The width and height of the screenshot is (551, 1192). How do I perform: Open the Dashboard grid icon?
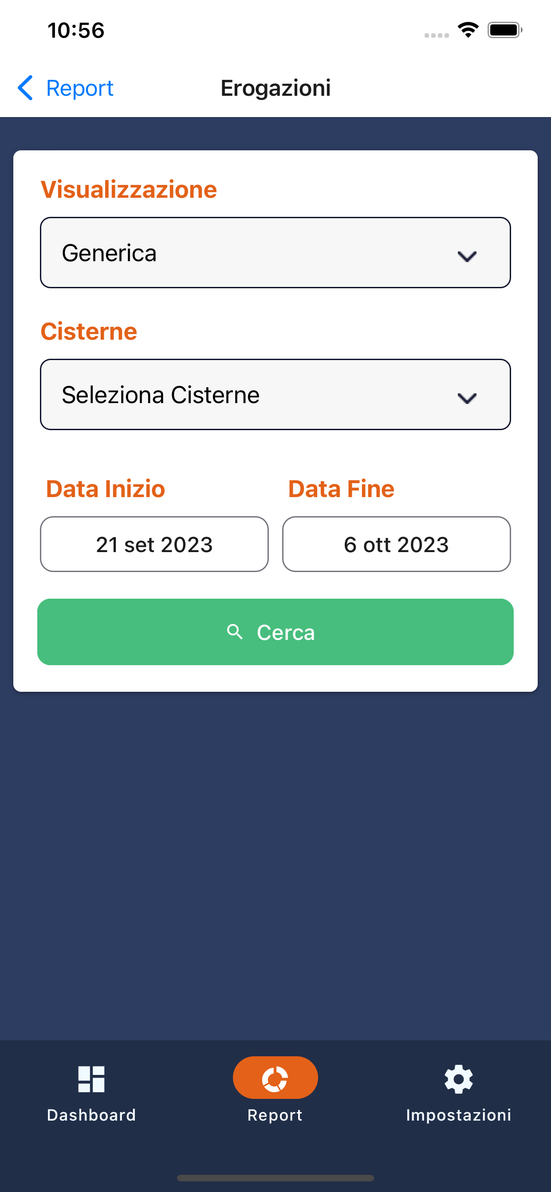click(x=91, y=1079)
